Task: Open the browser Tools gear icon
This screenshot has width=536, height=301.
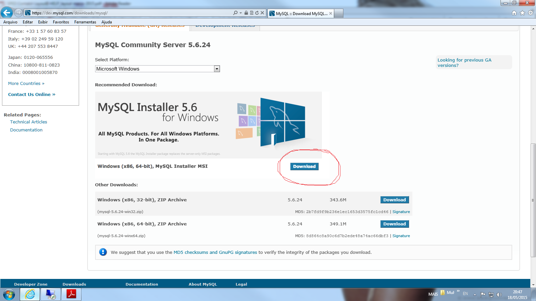Action: 531,13
